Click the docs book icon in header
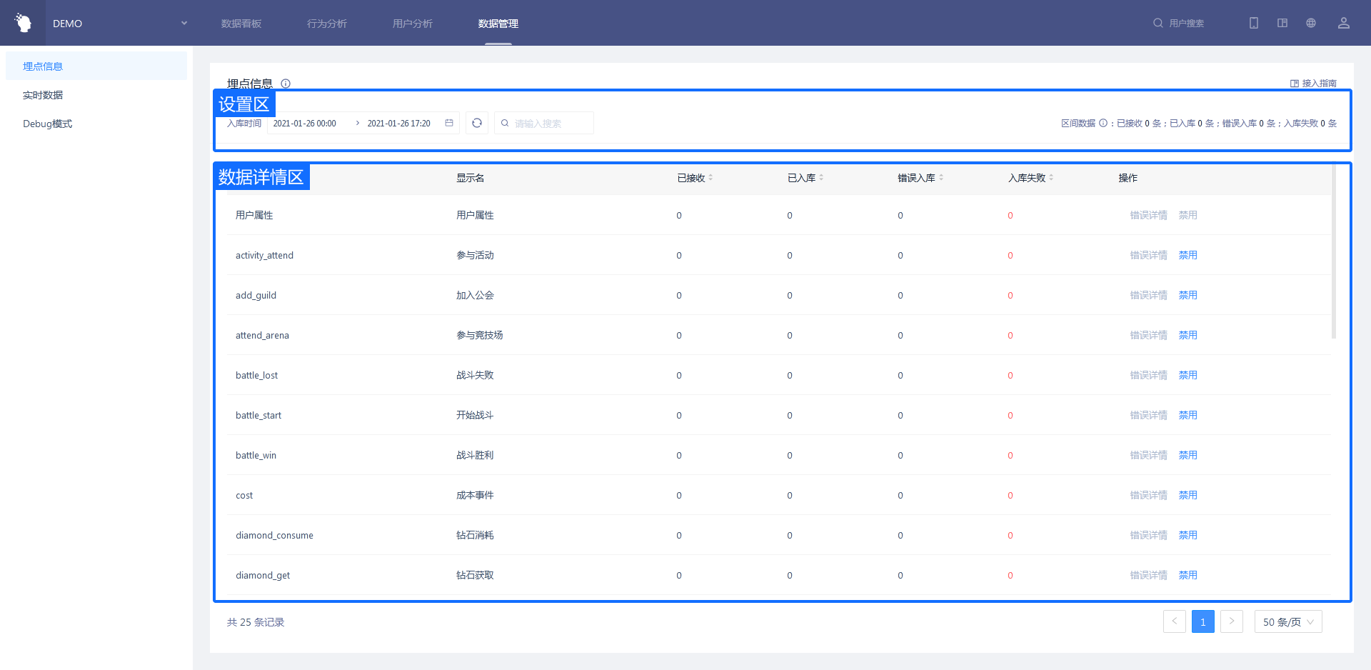Image resolution: width=1371 pixels, height=670 pixels. pyautogui.click(x=1282, y=23)
